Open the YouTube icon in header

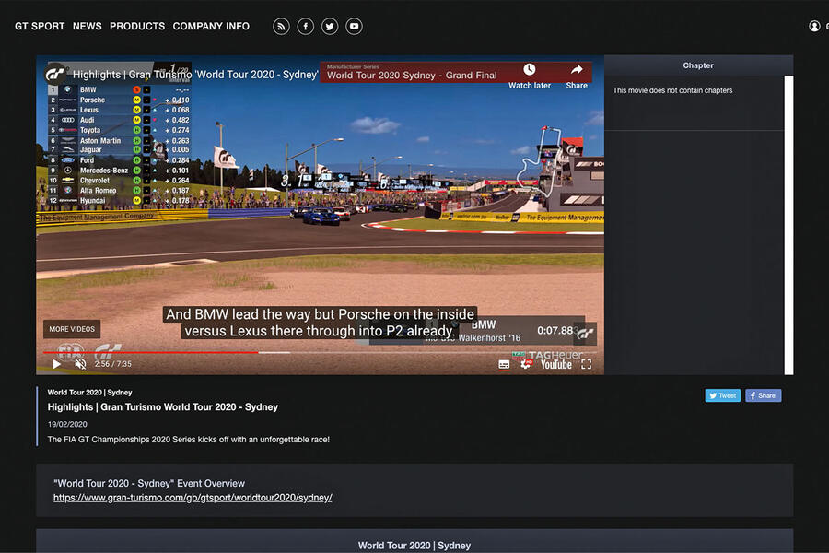click(x=354, y=26)
